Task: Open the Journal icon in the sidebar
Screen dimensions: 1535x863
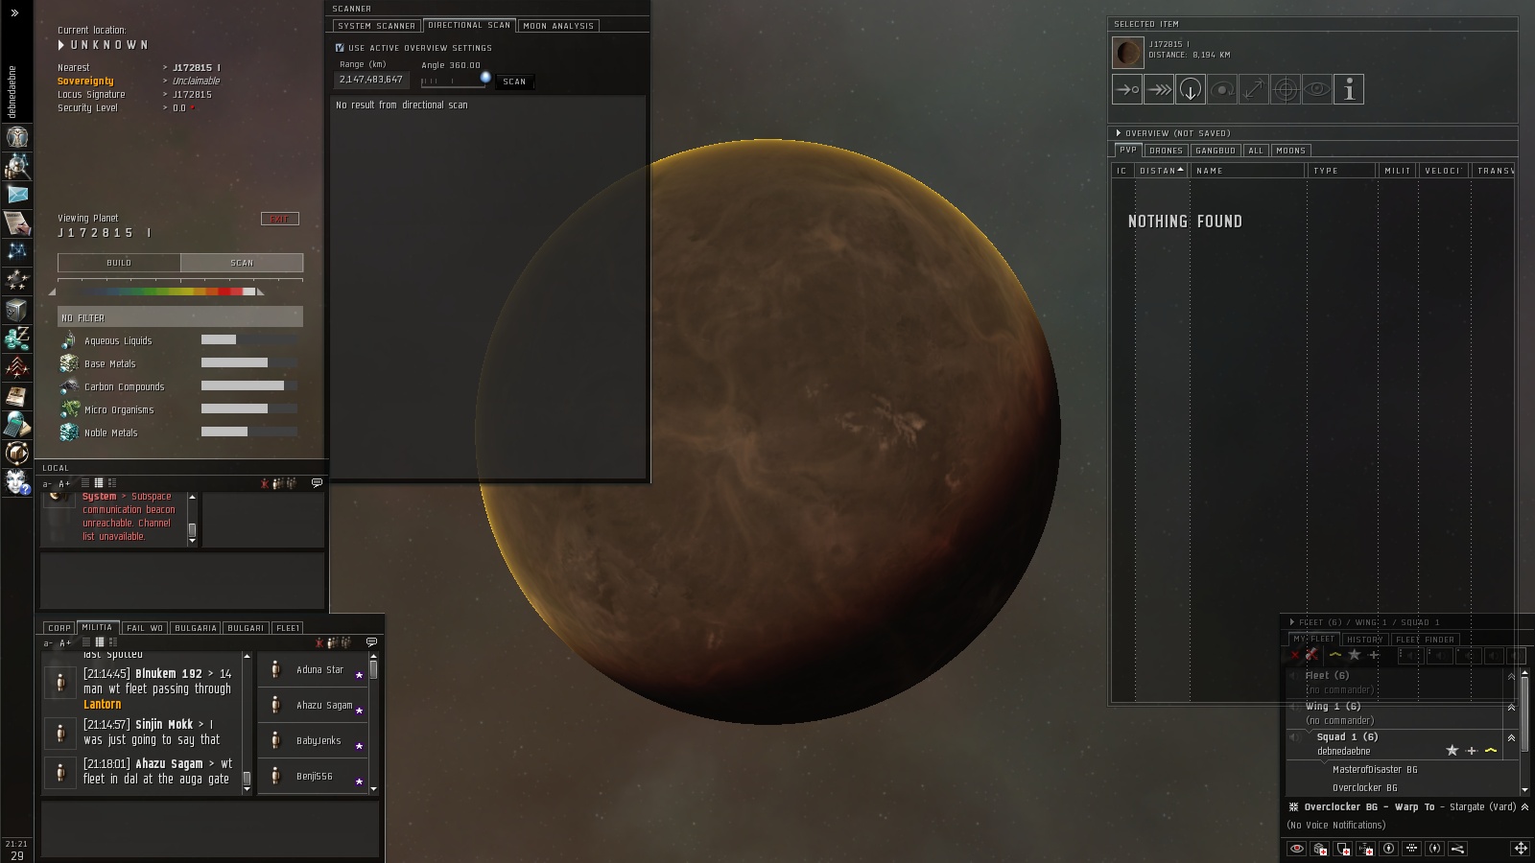Action: pos(17,222)
